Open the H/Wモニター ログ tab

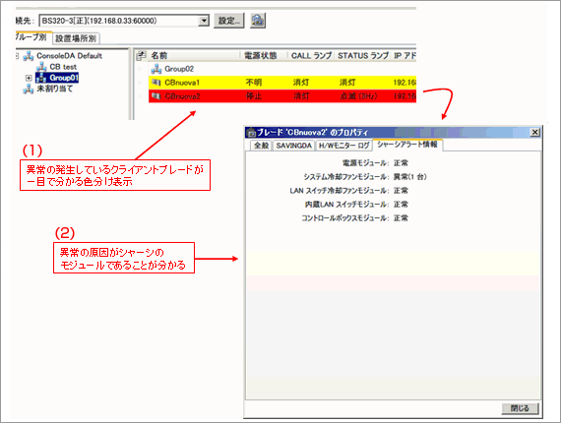point(343,146)
